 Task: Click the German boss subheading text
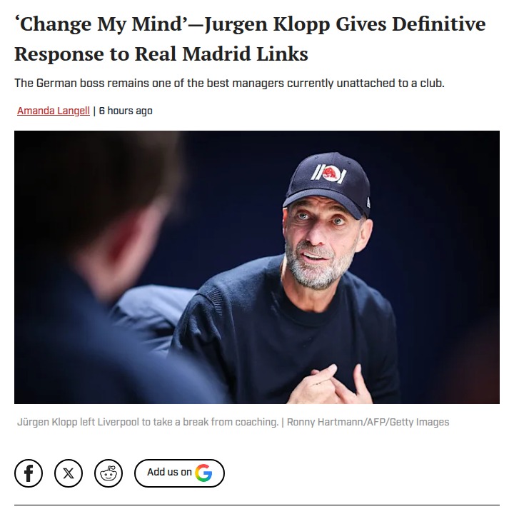229,84
